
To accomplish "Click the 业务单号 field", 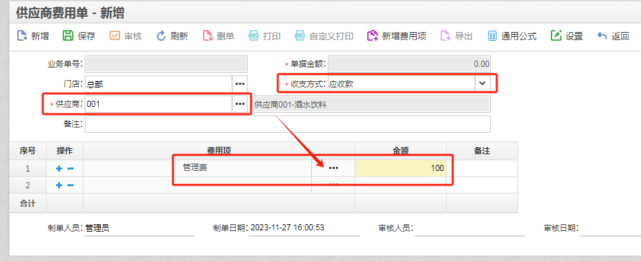I will [166, 64].
